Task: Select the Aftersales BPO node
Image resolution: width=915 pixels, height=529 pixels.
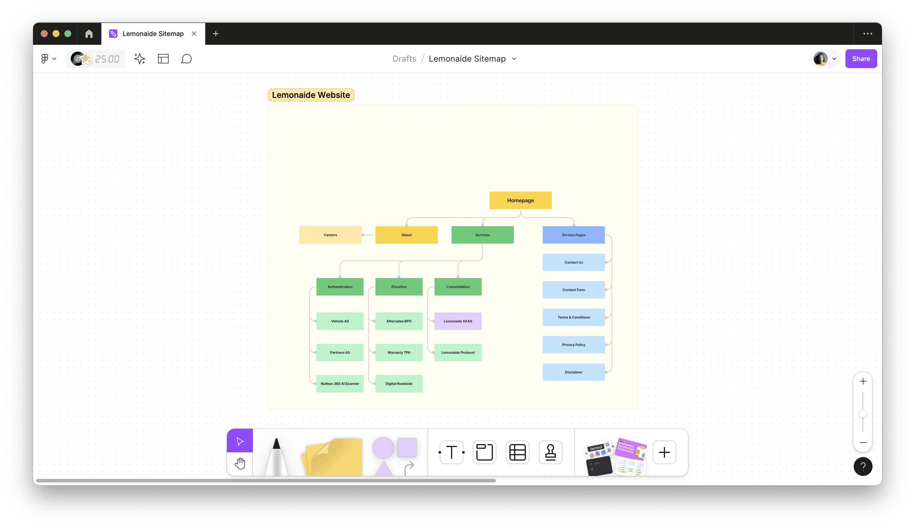Action: [x=399, y=321]
